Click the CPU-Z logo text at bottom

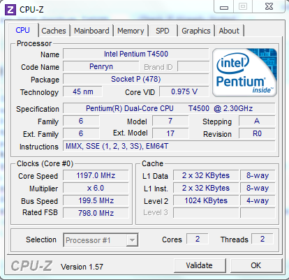tap(31, 266)
